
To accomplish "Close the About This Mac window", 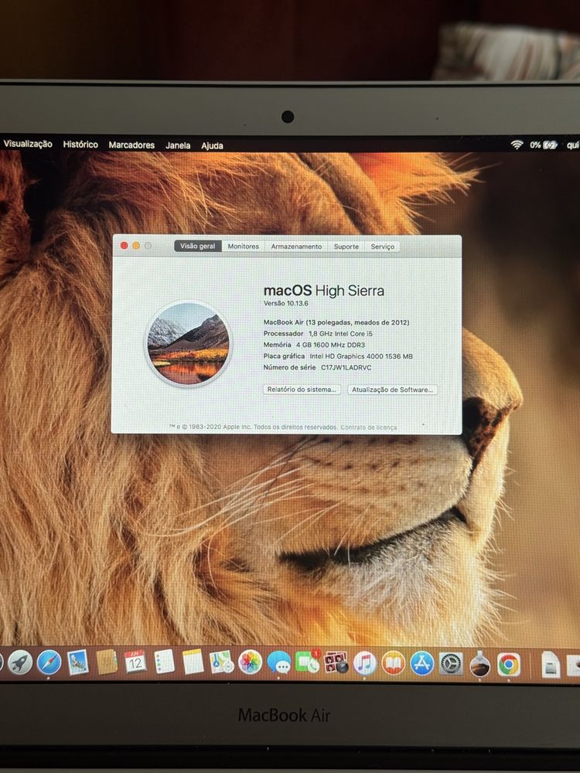I will coord(125,246).
